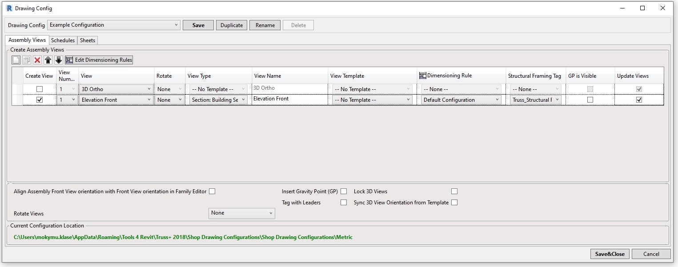Toggle Insert Gravity Point (GP) checkbox

point(344,191)
